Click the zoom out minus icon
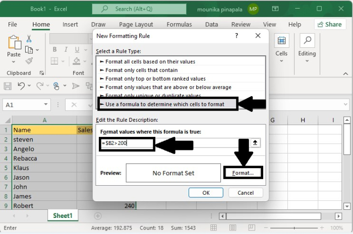 (x=266, y=228)
